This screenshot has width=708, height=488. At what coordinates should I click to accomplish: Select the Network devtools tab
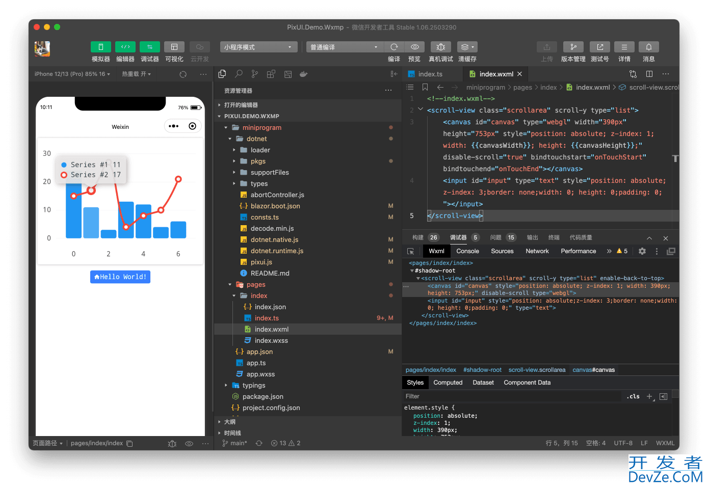point(537,251)
